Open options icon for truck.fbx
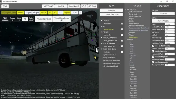Screen dimensions: 176x99 point(122,52)
